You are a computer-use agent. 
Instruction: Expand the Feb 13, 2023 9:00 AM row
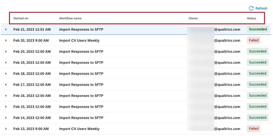click(x=6, y=129)
